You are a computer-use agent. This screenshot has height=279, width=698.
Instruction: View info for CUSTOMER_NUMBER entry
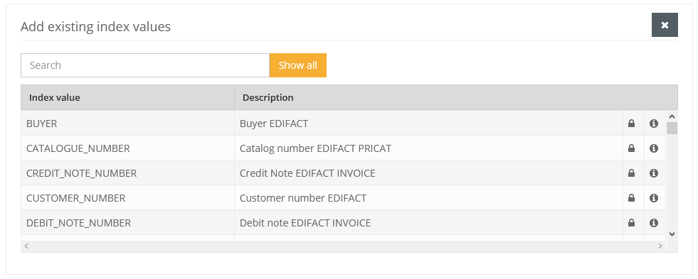[x=653, y=197]
